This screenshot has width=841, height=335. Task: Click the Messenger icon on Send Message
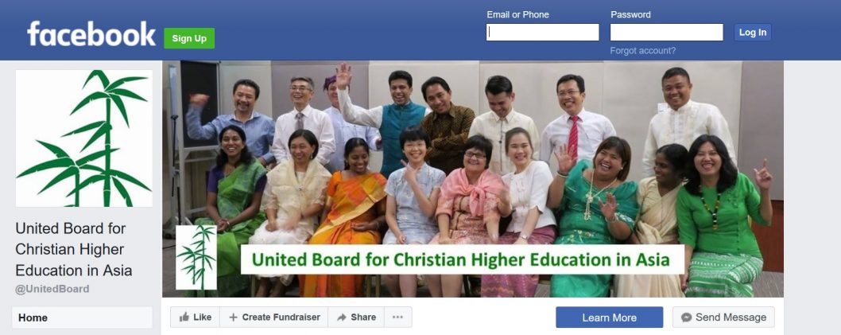click(x=686, y=317)
